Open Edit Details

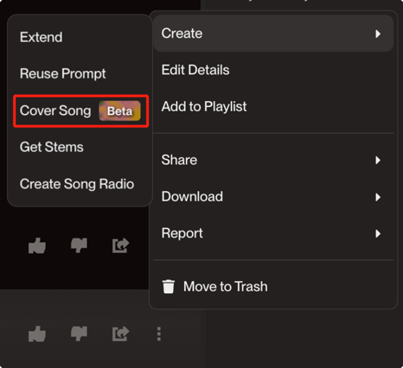point(196,70)
